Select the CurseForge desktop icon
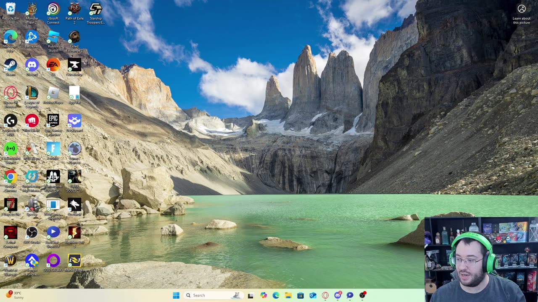The image size is (538, 302). 74,67
